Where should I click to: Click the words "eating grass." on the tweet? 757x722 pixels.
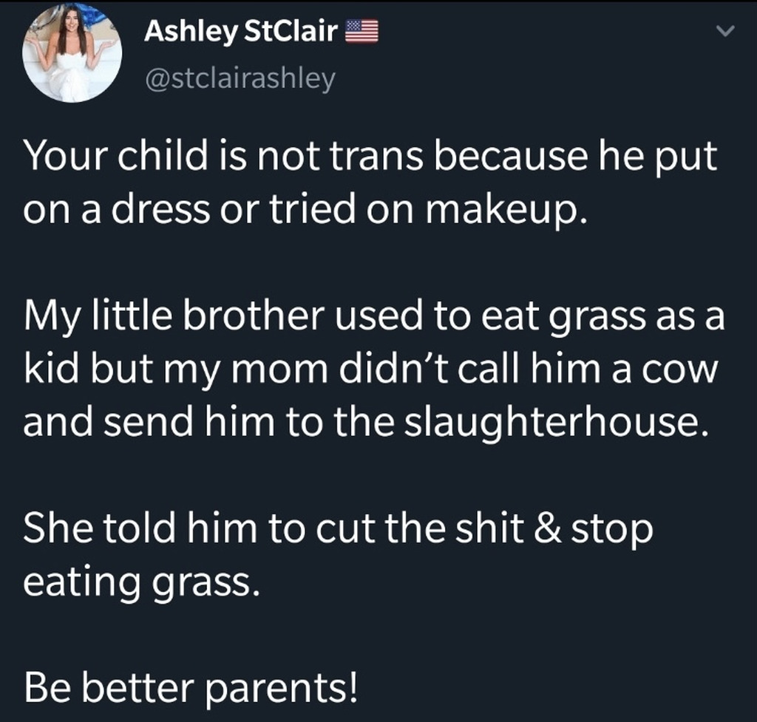click(141, 582)
